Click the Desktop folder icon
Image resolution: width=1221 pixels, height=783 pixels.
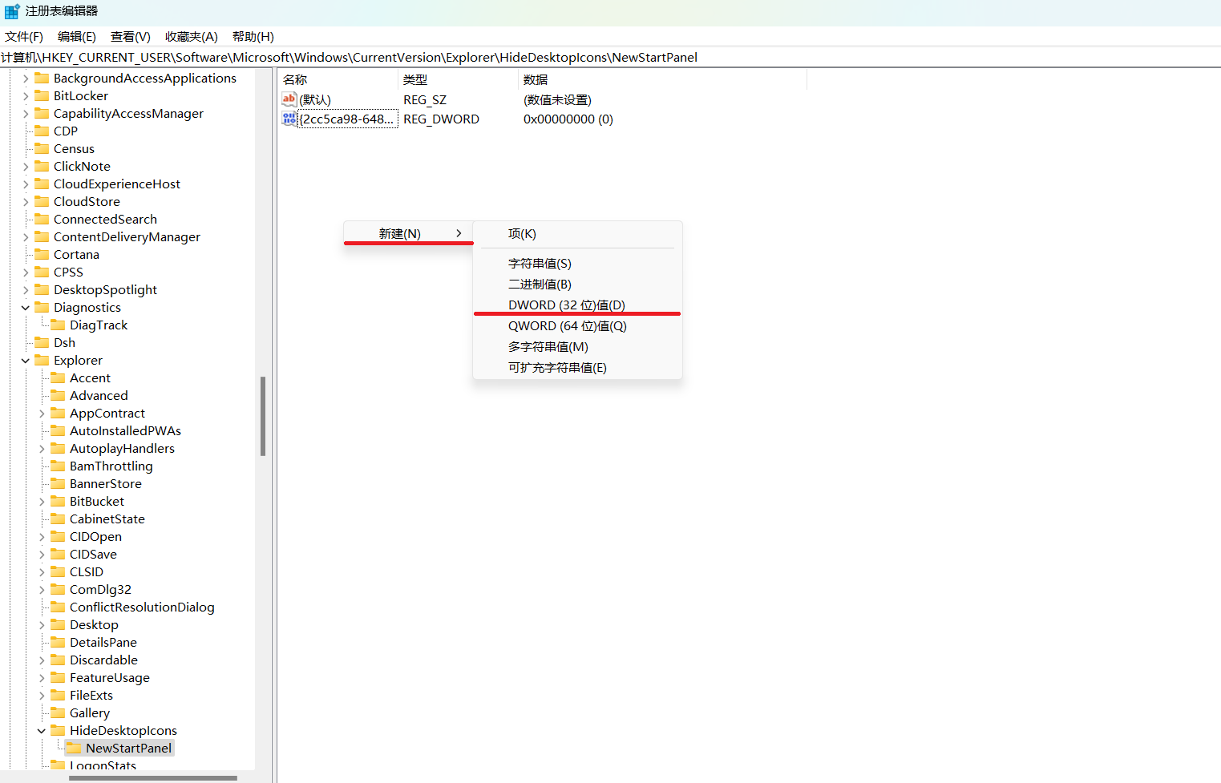pyautogui.click(x=59, y=624)
